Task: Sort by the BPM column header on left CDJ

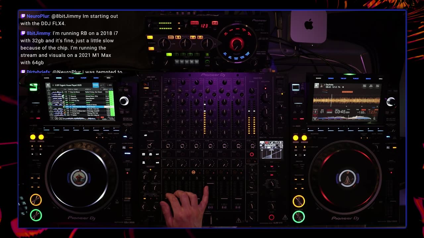Action: coord(105,89)
